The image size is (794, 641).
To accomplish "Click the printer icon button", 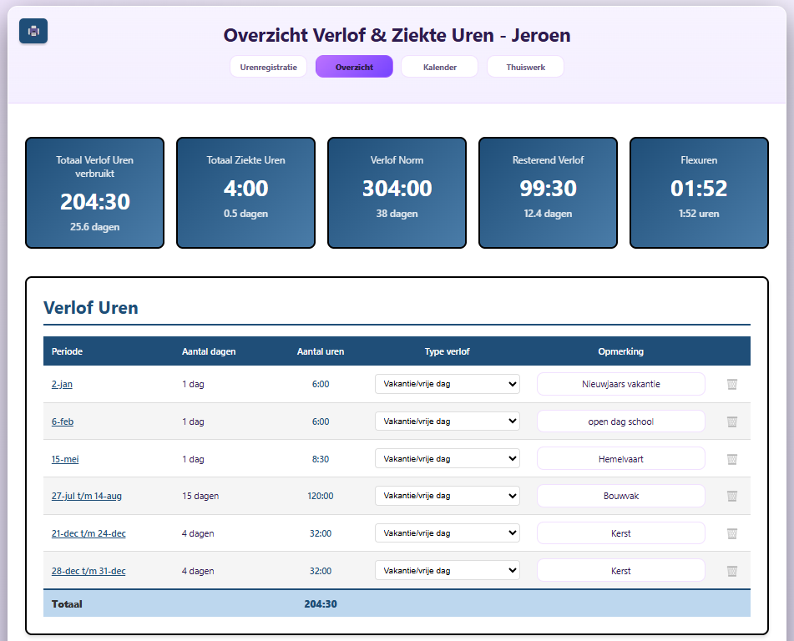I will click(x=33, y=31).
